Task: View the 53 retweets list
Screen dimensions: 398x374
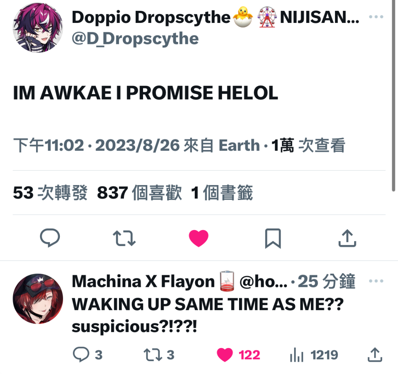Action: (x=50, y=192)
